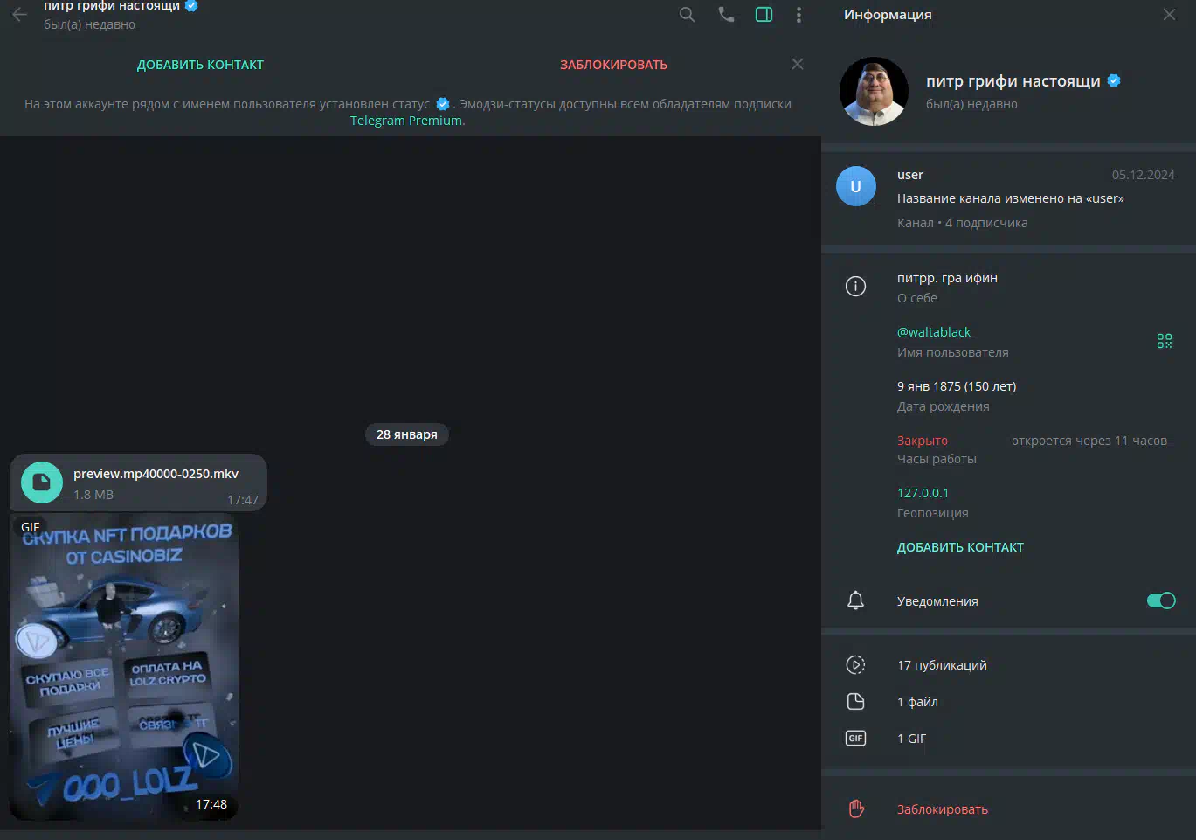Start a voice call with the user
Screen dimensions: 1196x840
pos(726,15)
